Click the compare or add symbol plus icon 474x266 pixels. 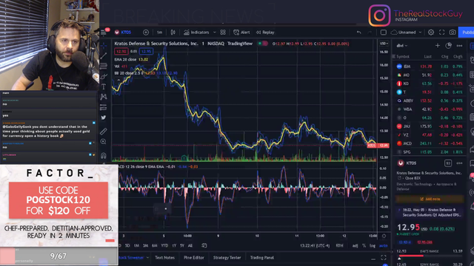146,33
